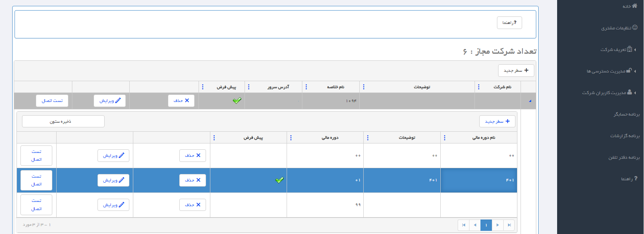Test connection for company 1094
The width and height of the screenshot is (644, 234).
[x=52, y=101]
